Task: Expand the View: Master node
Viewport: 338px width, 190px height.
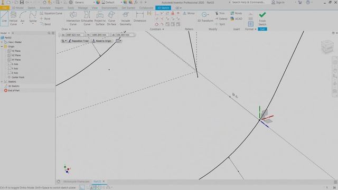Action: point(2,42)
